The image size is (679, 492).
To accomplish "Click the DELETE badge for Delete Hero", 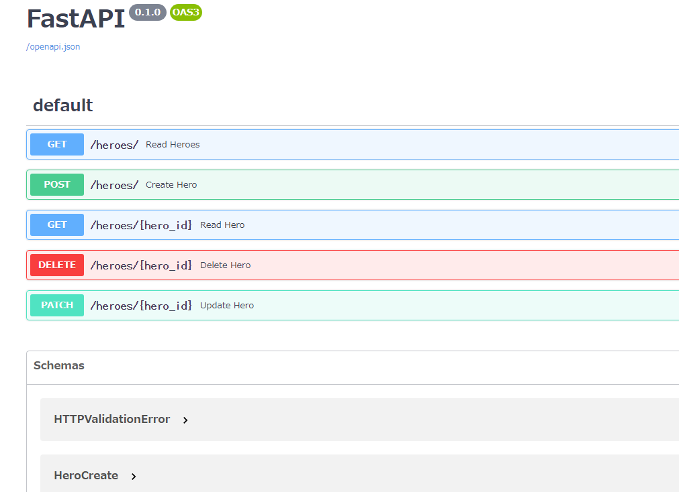I will click(56, 265).
